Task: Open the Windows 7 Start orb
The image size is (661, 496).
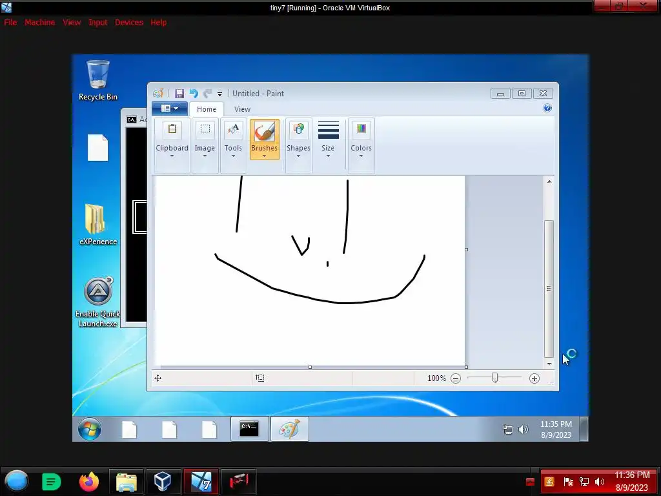Action: [x=89, y=429]
